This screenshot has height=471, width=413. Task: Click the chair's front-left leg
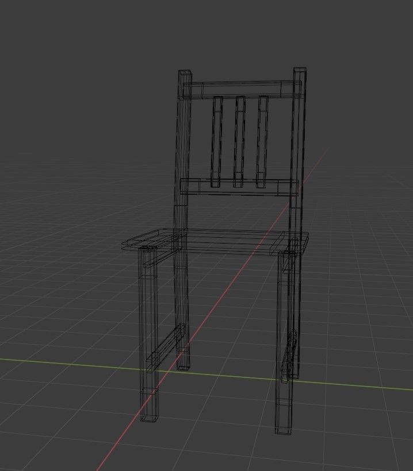pos(148,334)
